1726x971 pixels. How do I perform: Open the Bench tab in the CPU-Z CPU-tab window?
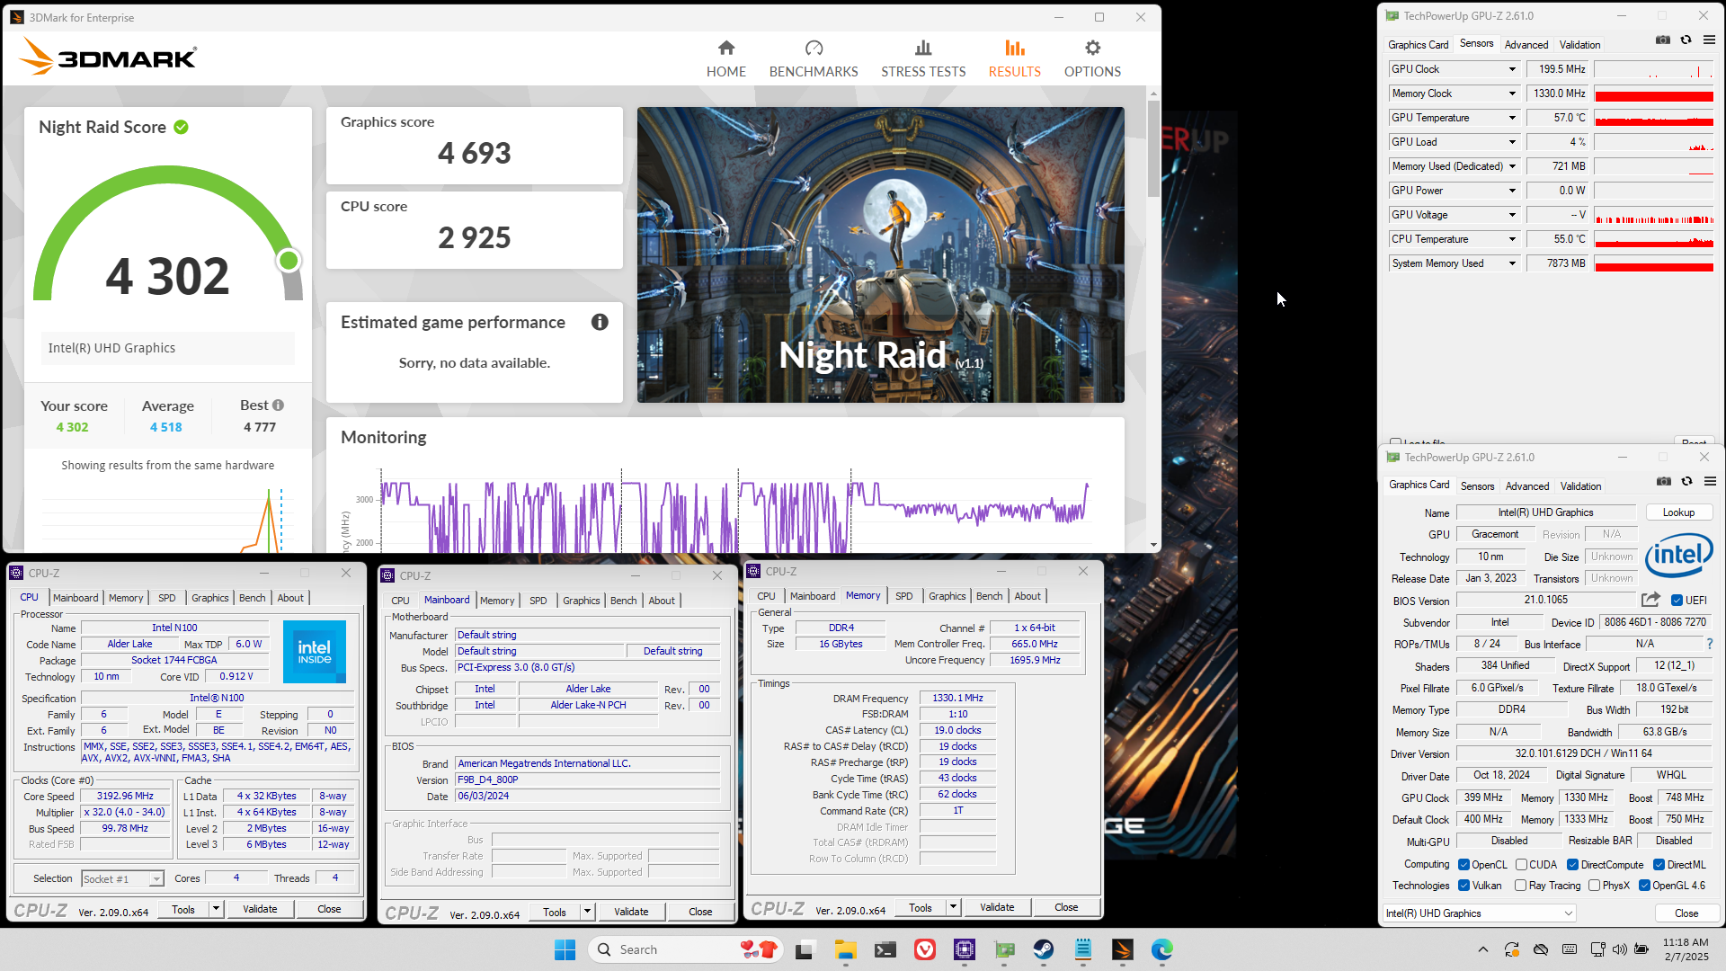[252, 598]
